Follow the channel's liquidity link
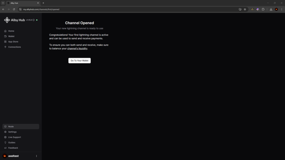Screen dimensions: 285x160 (x=77, y=49)
